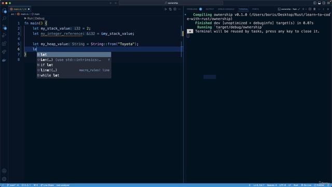
Task: Create a new terminal with plus icon
Action: pos(303,9)
